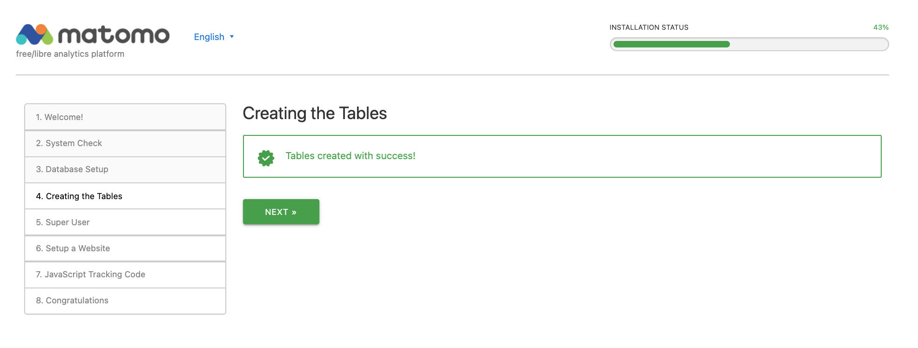Click the 43% progress percentage label
This screenshot has height=348, width=918.
[x=881, y=27]
